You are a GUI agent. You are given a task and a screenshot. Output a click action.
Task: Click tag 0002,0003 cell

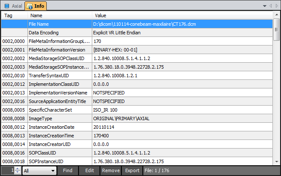tap(14, 67)
